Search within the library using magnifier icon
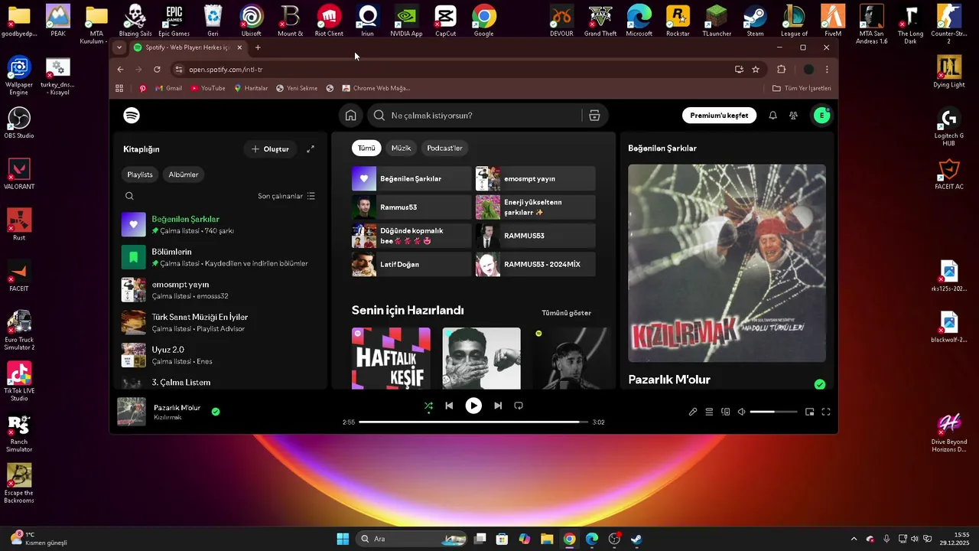This screenshot has width=979, height=551. click(129, 196)
